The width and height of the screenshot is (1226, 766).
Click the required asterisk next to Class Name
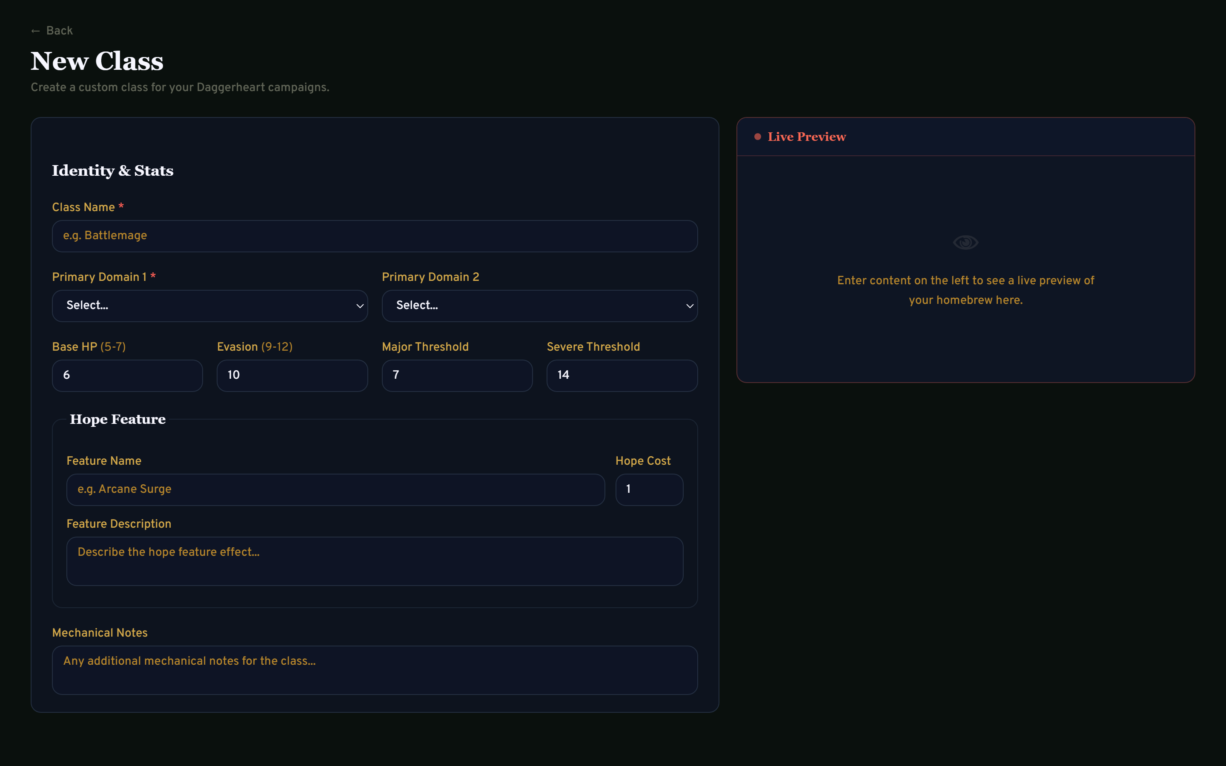122,206
